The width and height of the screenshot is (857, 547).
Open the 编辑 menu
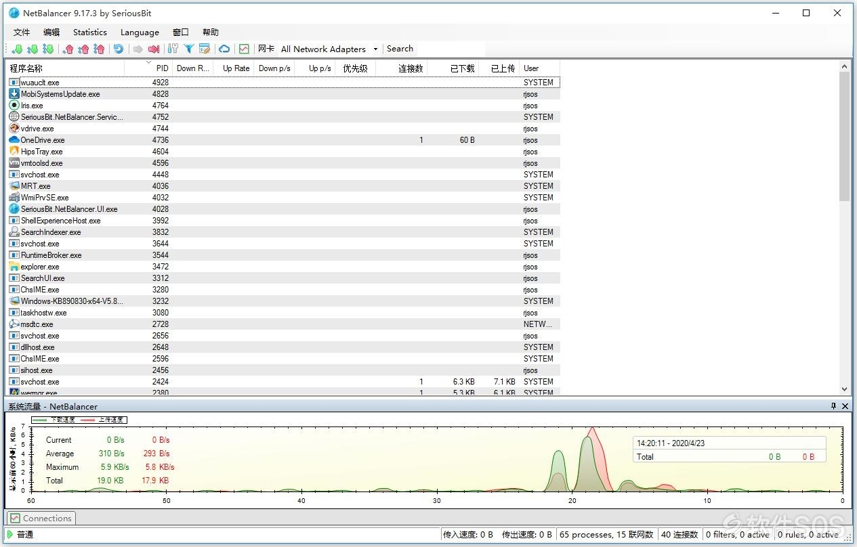(x=51, y=32)
